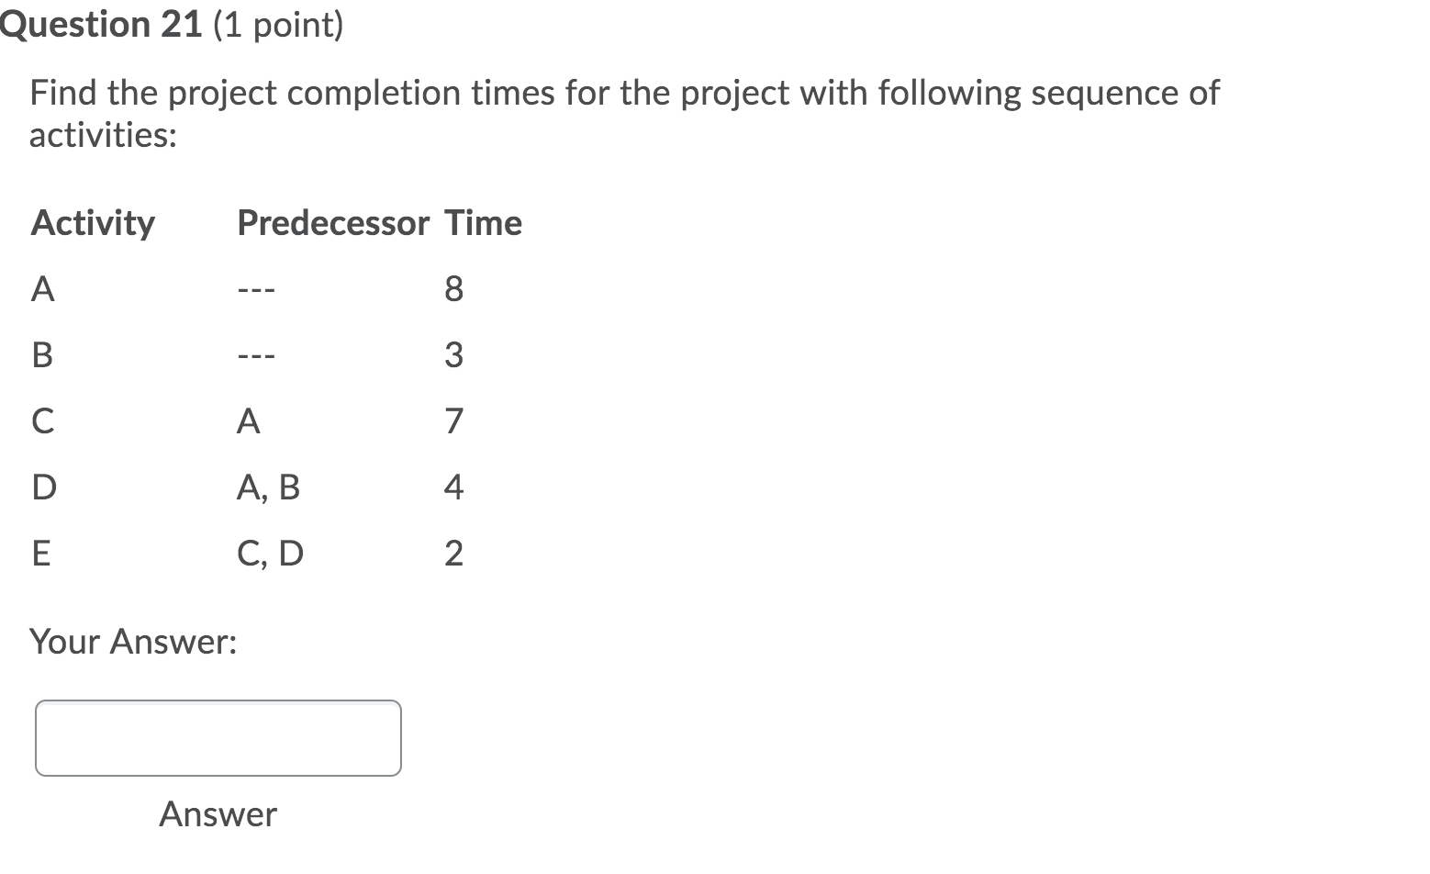1430x874 pixels.
Task: Click the time value 3 for activity B
Action: coord(453,355)
